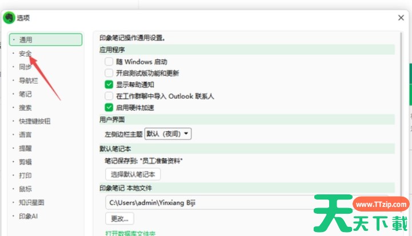Open the 笔记 settings category
The width and height of the screenshot is (412, 236).
pyautogui.click(x=25, y=94)
